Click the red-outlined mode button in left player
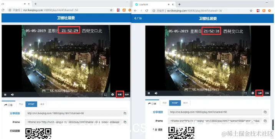275x139 pixels. [120, 94]
